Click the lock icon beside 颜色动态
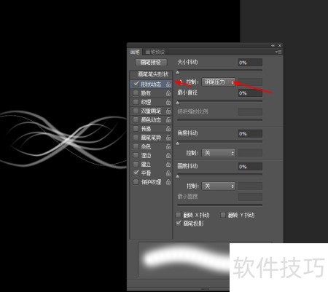Image resolution: width=328 pixels, height=292 pixels. (x=168, y=120)
